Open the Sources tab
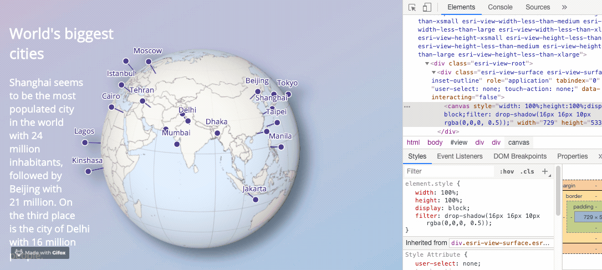The height and width of the screenshot is (270, 602). coord(538,7)
